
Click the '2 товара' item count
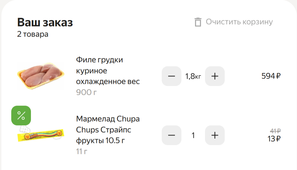(x=33, y=34)
